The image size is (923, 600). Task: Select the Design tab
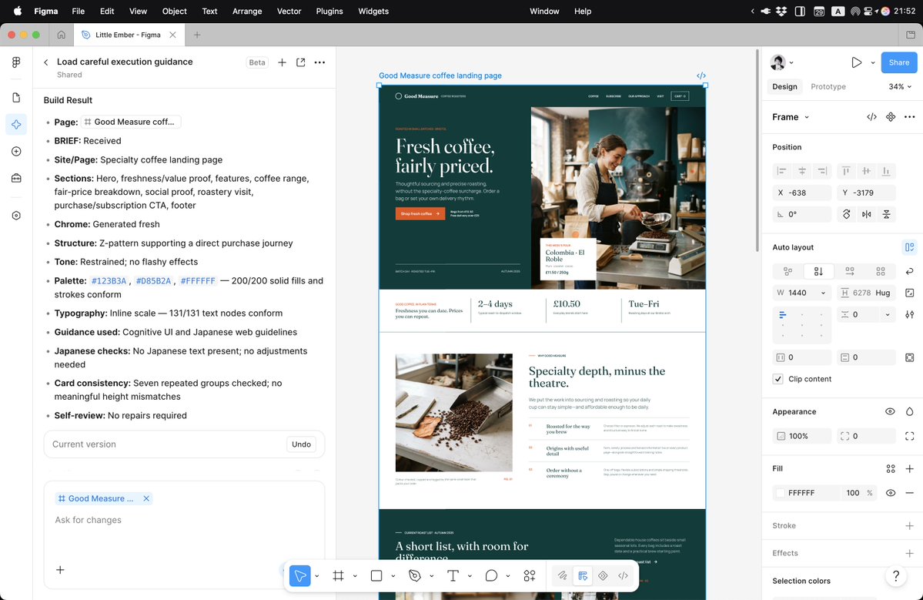(x=784, y=86)
